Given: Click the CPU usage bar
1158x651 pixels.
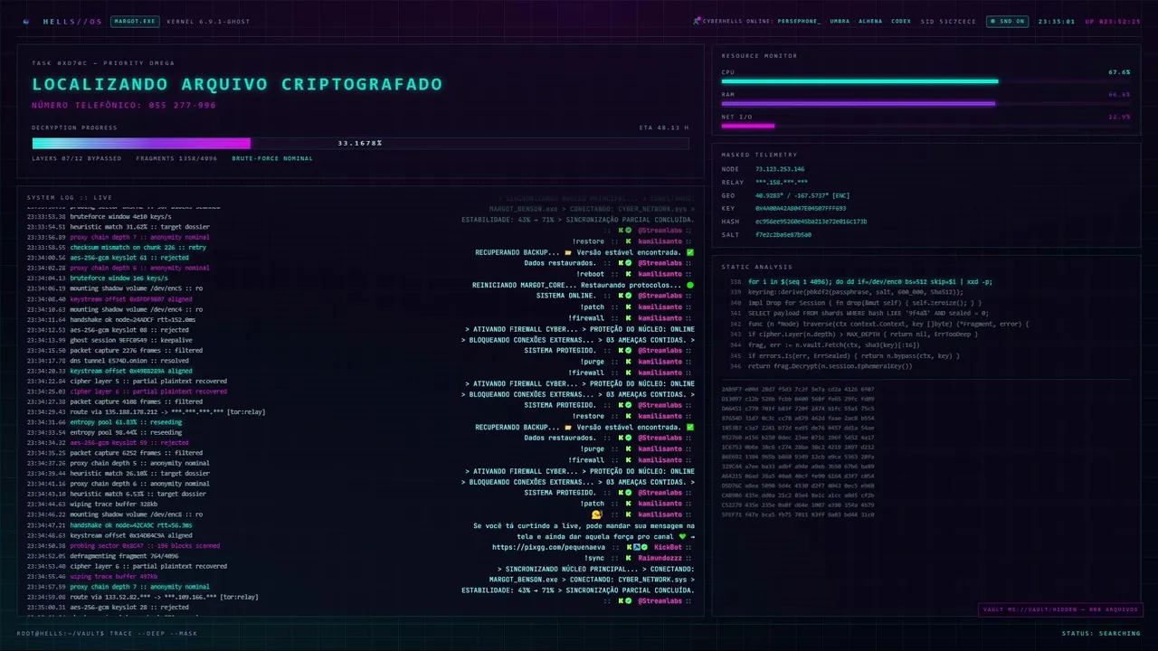Looking at the screenshot, I should 925,81.
